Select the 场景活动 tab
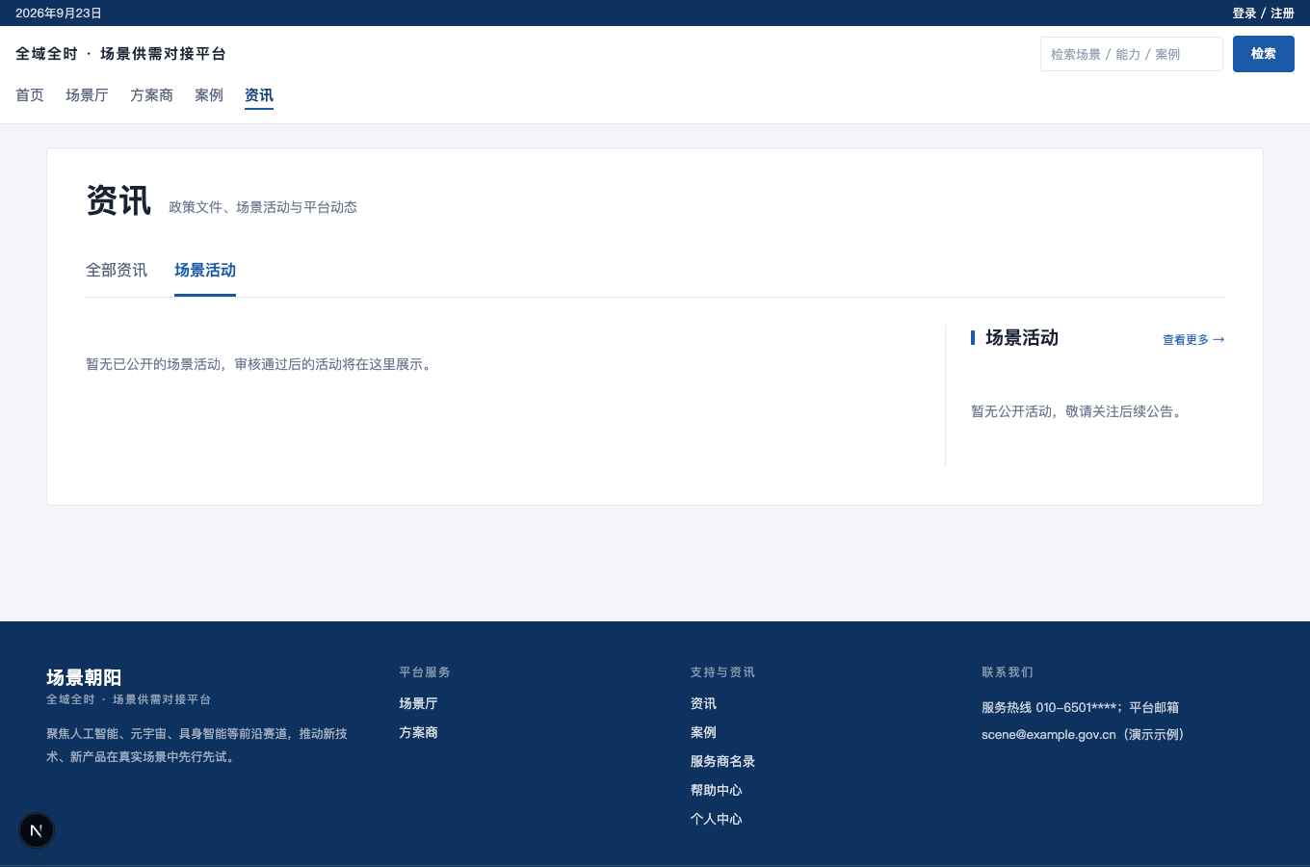This screenshot has width=1310, height=867. [x=205, y=271]
